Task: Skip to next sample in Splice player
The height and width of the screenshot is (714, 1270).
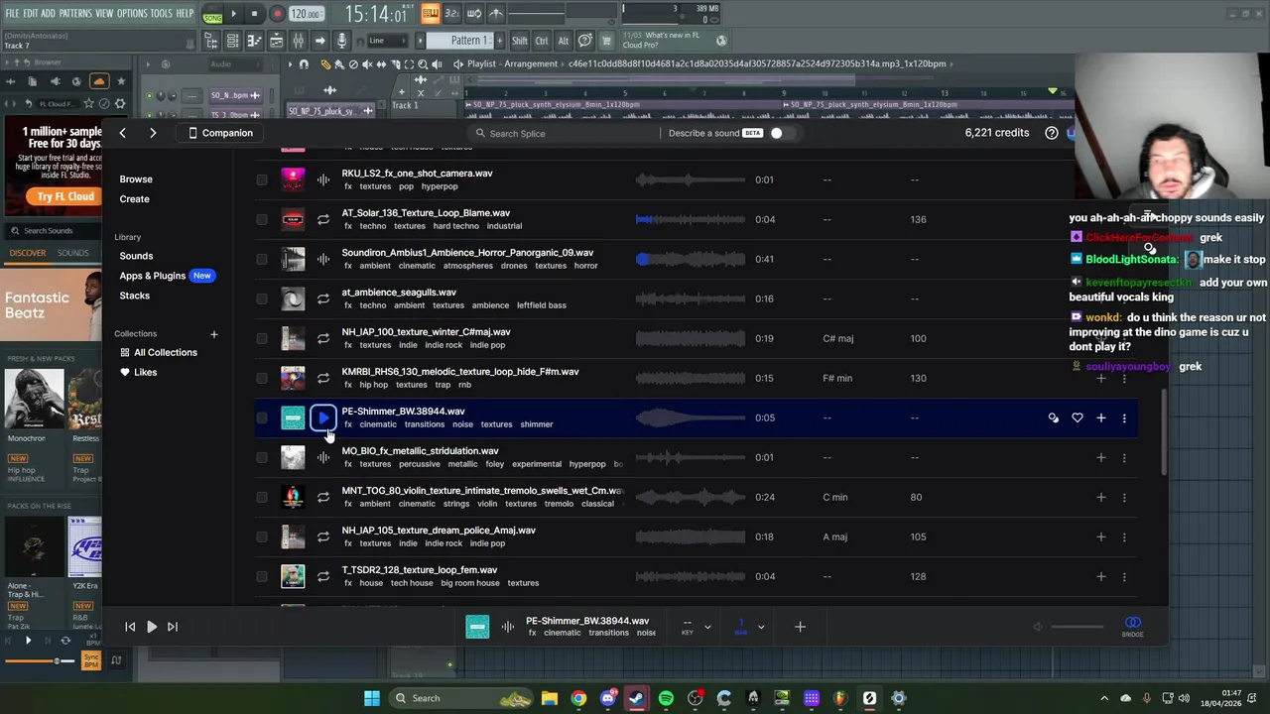Action: [173, 627]
